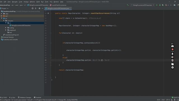179x101 pixels.
Task: Open recorder overlay settings gear
Action: pyautogui.click(x=172, y=67)
